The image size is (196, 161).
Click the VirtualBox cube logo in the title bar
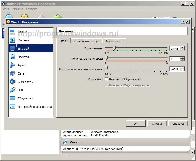click(4, 4)
